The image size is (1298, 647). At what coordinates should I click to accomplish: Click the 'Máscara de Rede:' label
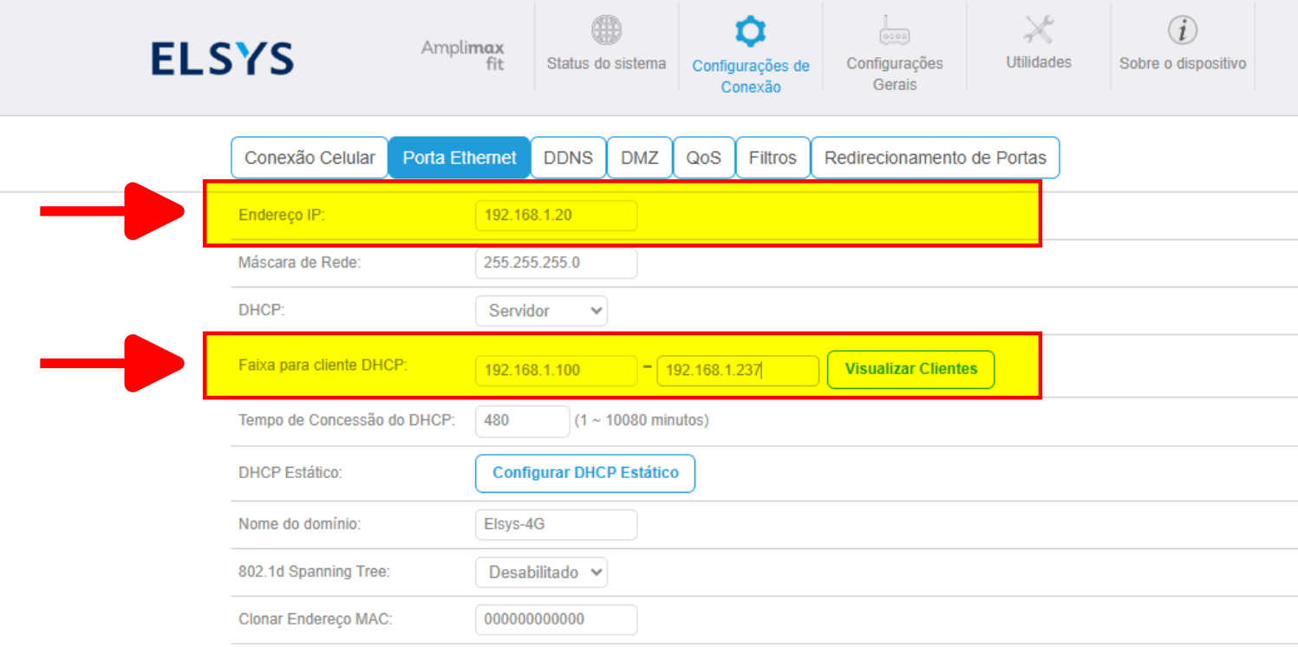(299, 262)
